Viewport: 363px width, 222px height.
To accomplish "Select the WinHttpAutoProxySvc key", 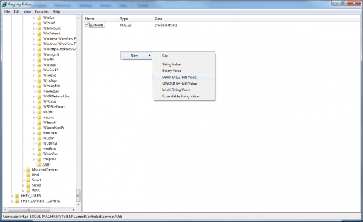I will pos(59,49).
